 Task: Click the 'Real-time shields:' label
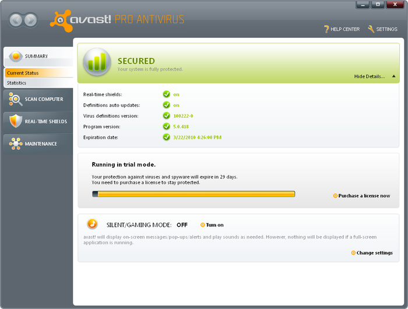103,94
